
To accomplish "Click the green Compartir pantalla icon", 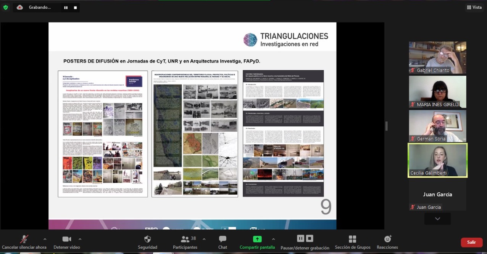I will tap(257, 239).
